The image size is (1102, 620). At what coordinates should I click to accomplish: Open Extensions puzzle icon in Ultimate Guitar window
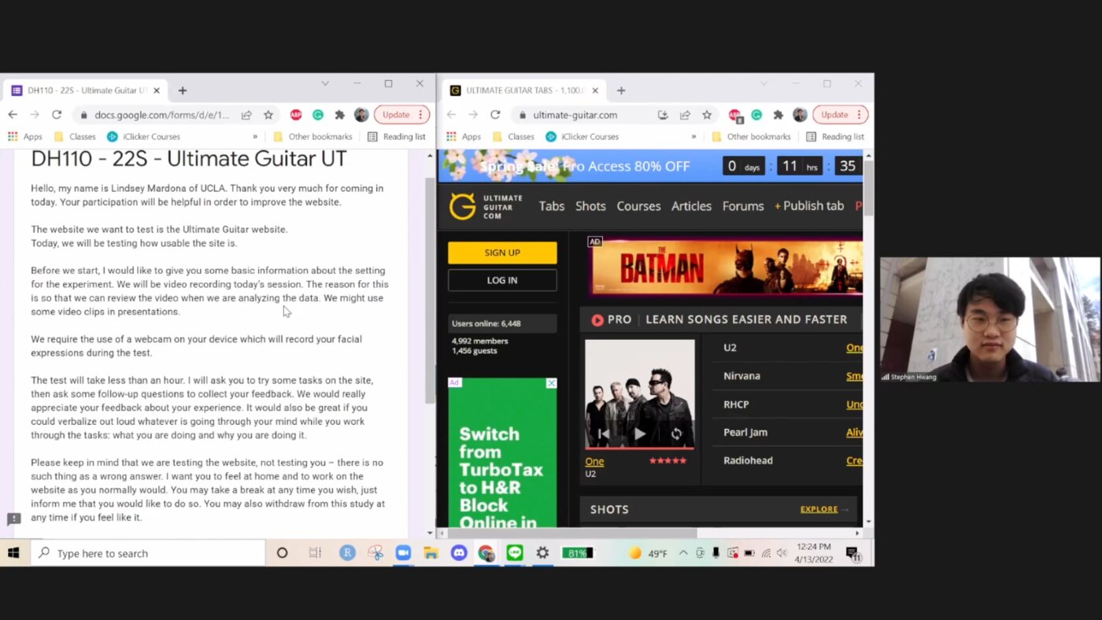click(778, 115)
